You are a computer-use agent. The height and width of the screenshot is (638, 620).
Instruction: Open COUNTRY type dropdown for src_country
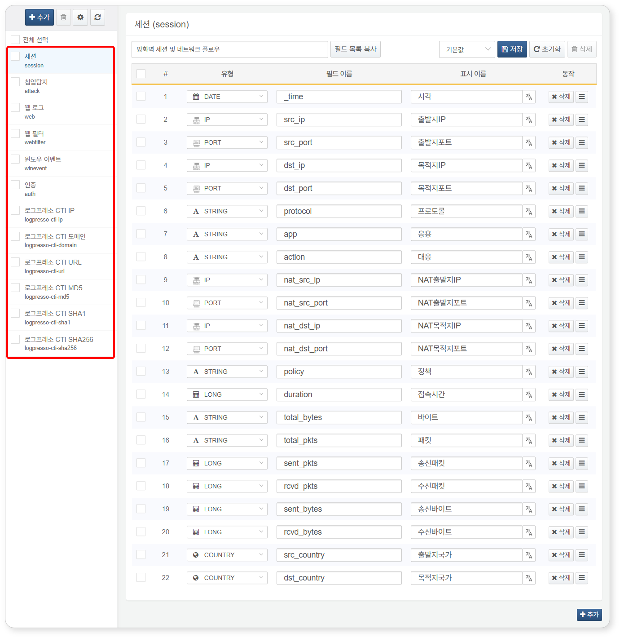pos(227,555)
